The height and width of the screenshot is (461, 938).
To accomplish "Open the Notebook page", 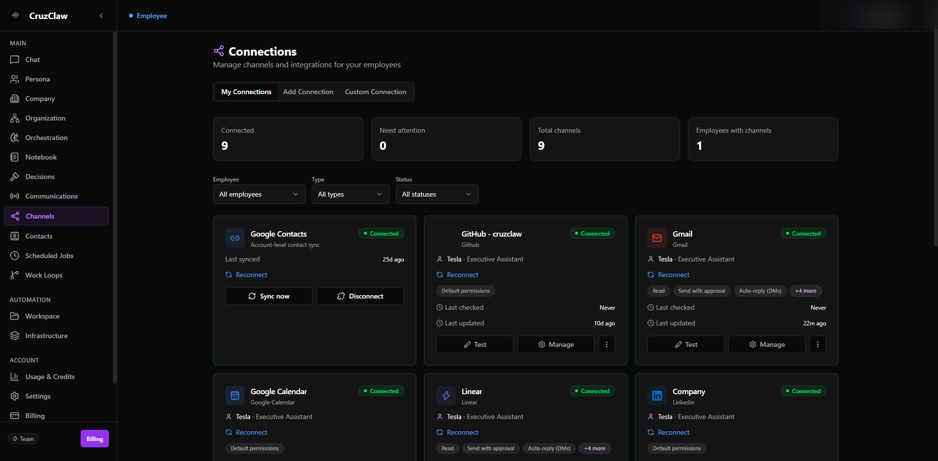I will tap(56, 157).
